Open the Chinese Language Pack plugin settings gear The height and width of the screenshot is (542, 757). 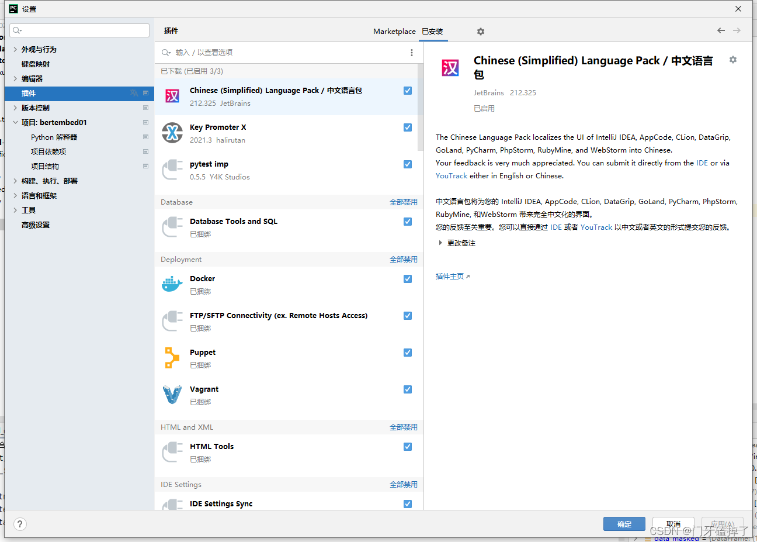click(x=732, y=60)
